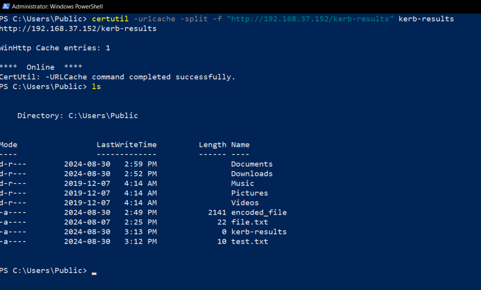Screen dimensions: 481x290
Task: Select the certutil command text
Action: tap(110, 19)
